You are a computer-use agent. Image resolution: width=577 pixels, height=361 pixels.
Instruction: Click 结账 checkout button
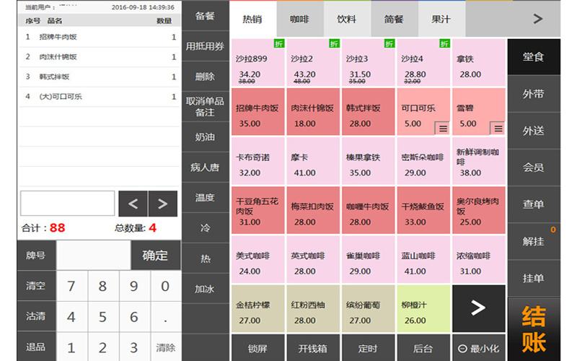pos(534,329)
